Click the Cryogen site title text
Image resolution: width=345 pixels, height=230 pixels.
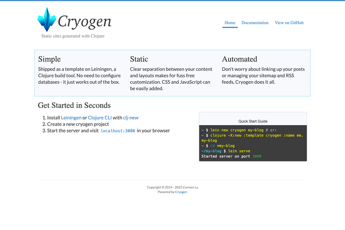click(85, 21)
